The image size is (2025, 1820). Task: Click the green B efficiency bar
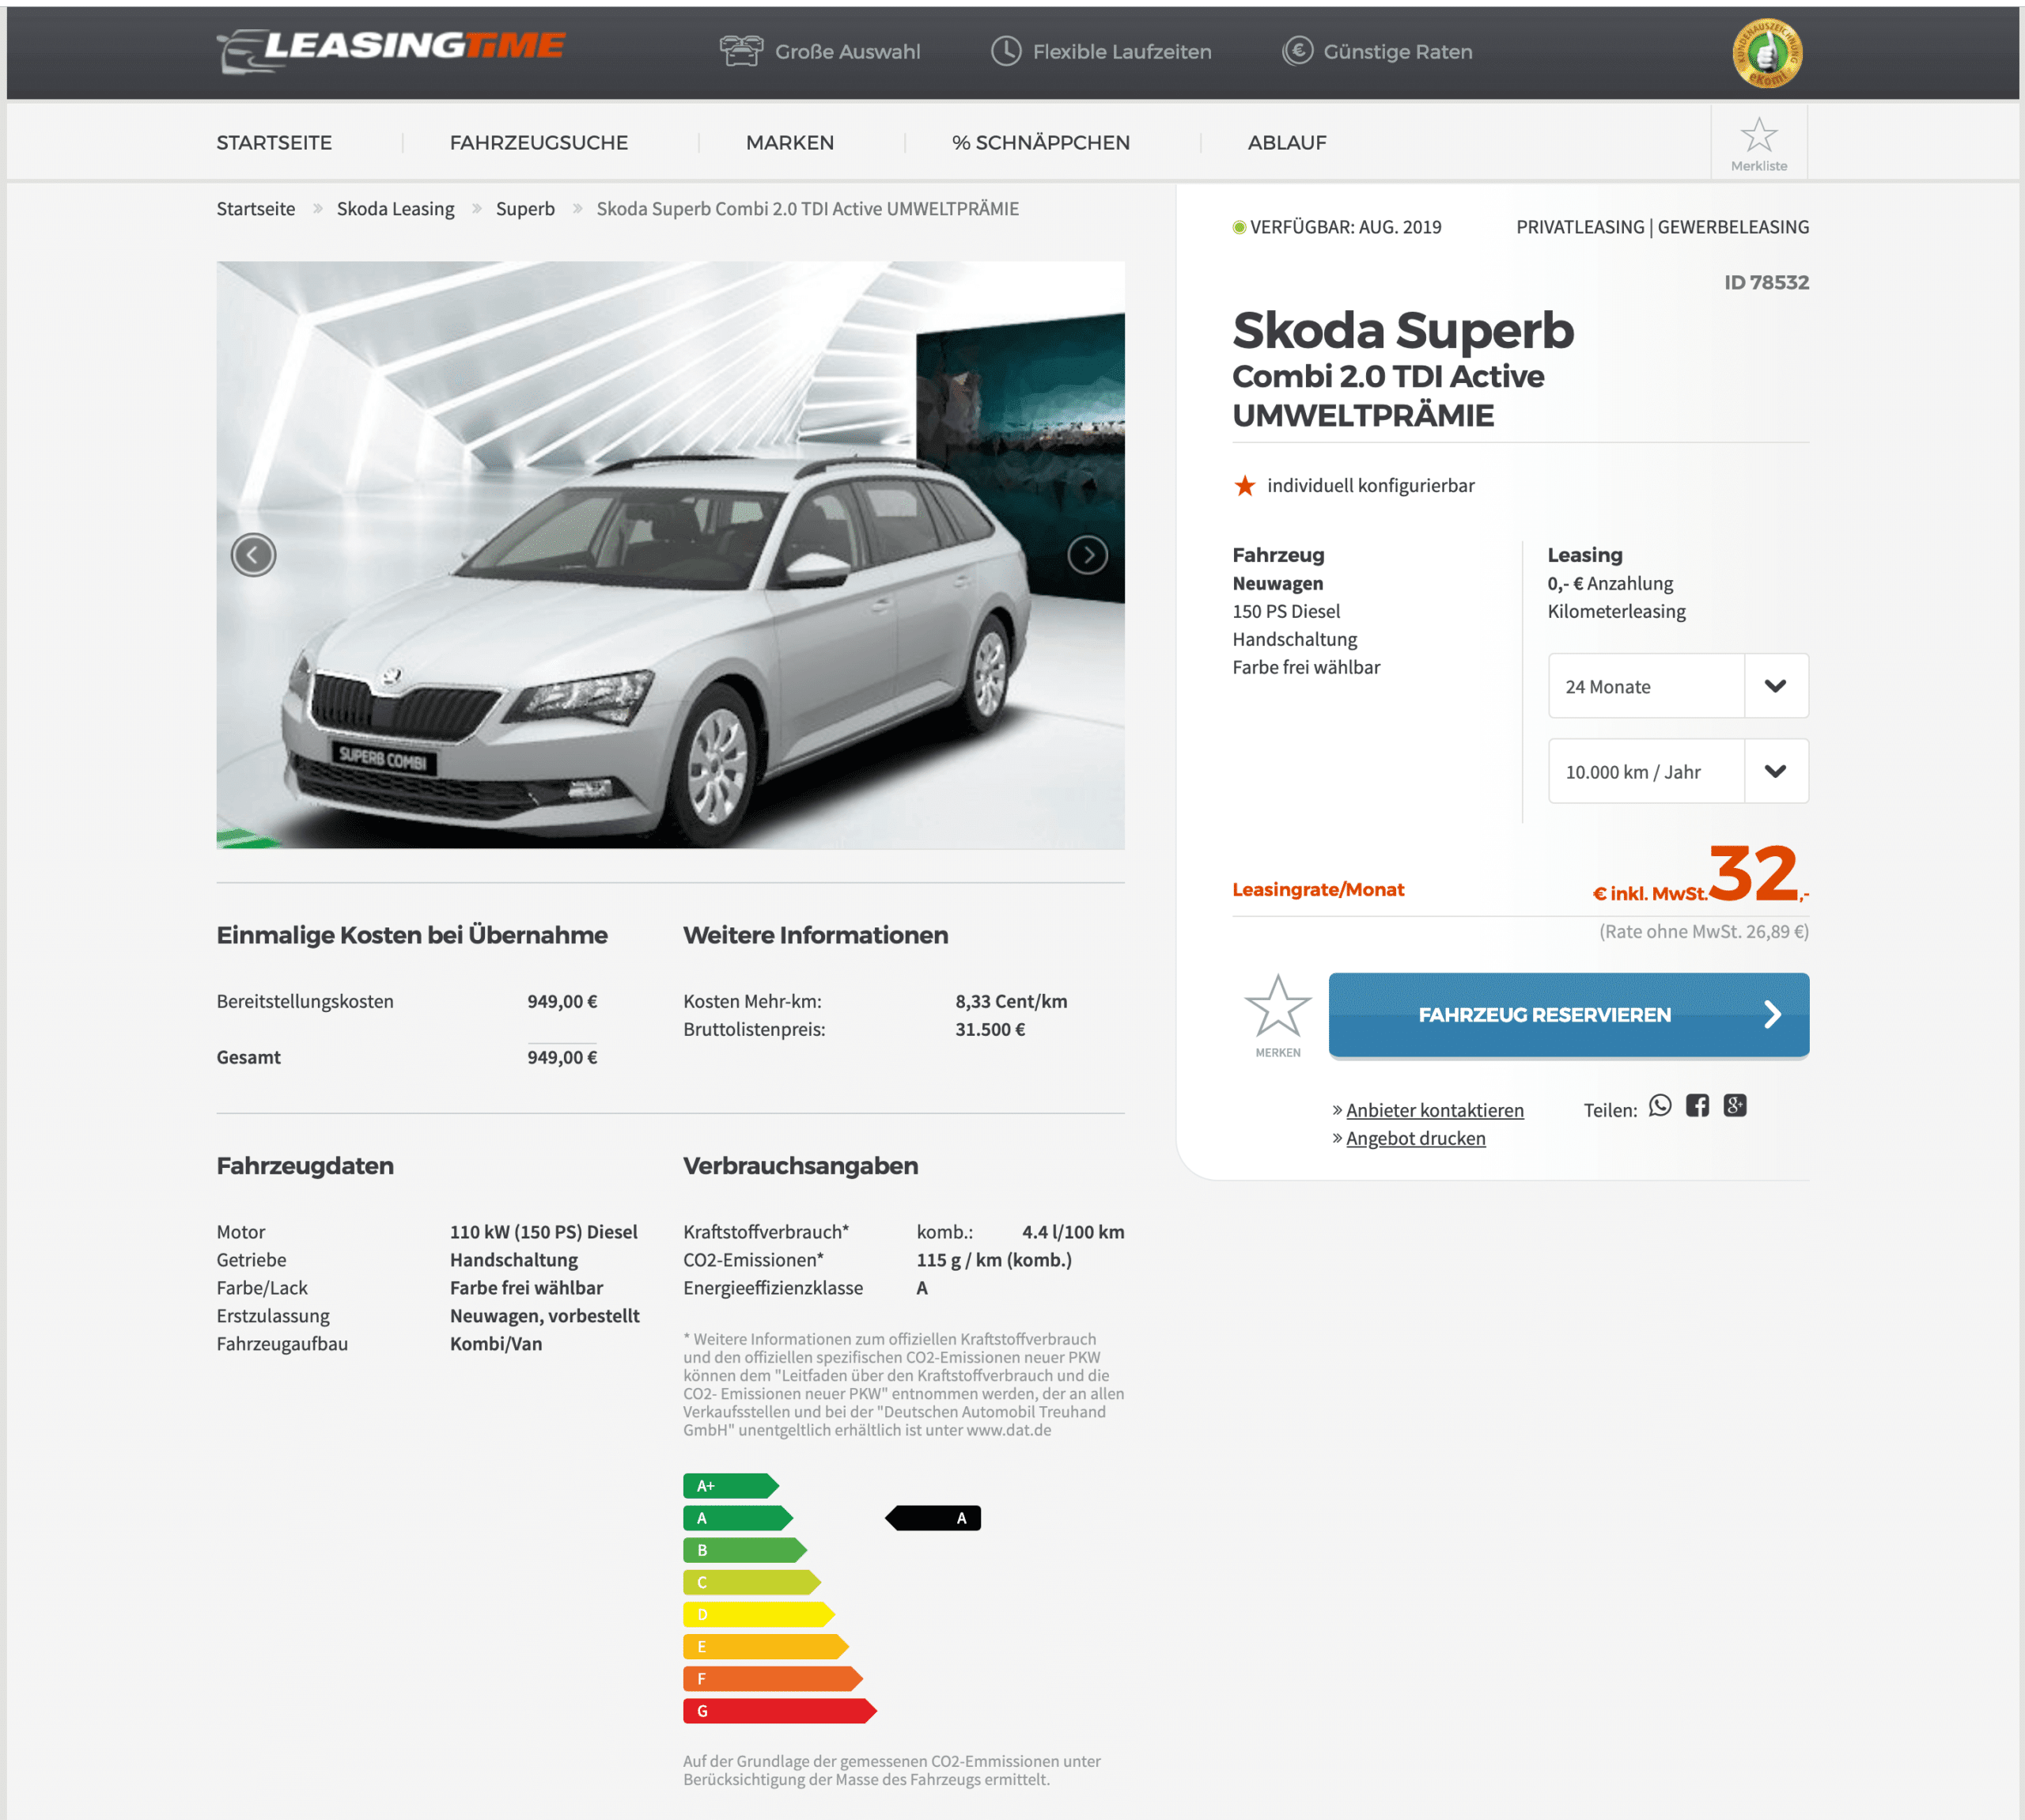point(744,1550)
